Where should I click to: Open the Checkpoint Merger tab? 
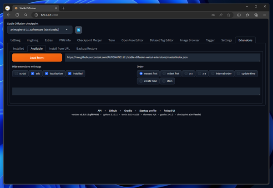click(x=90, y=40)
